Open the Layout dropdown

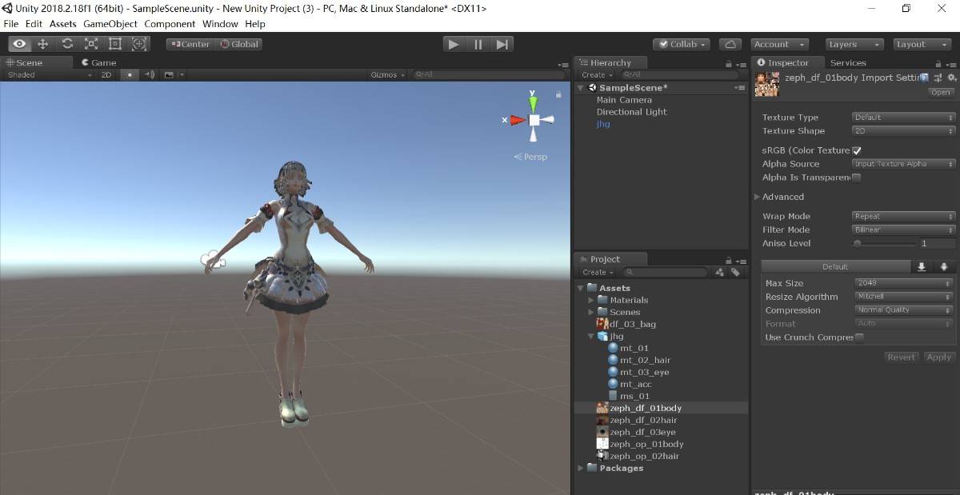point(921,44)
